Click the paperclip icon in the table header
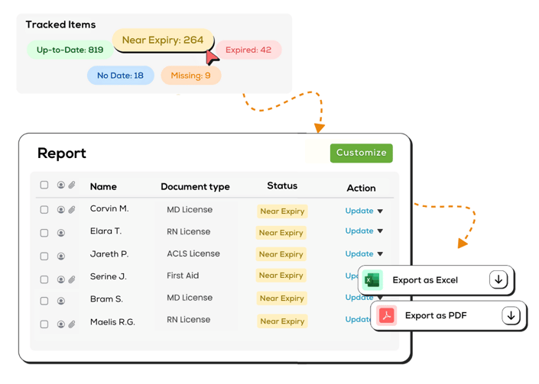Viewport: 539px width, 384px height. (72, 185)
